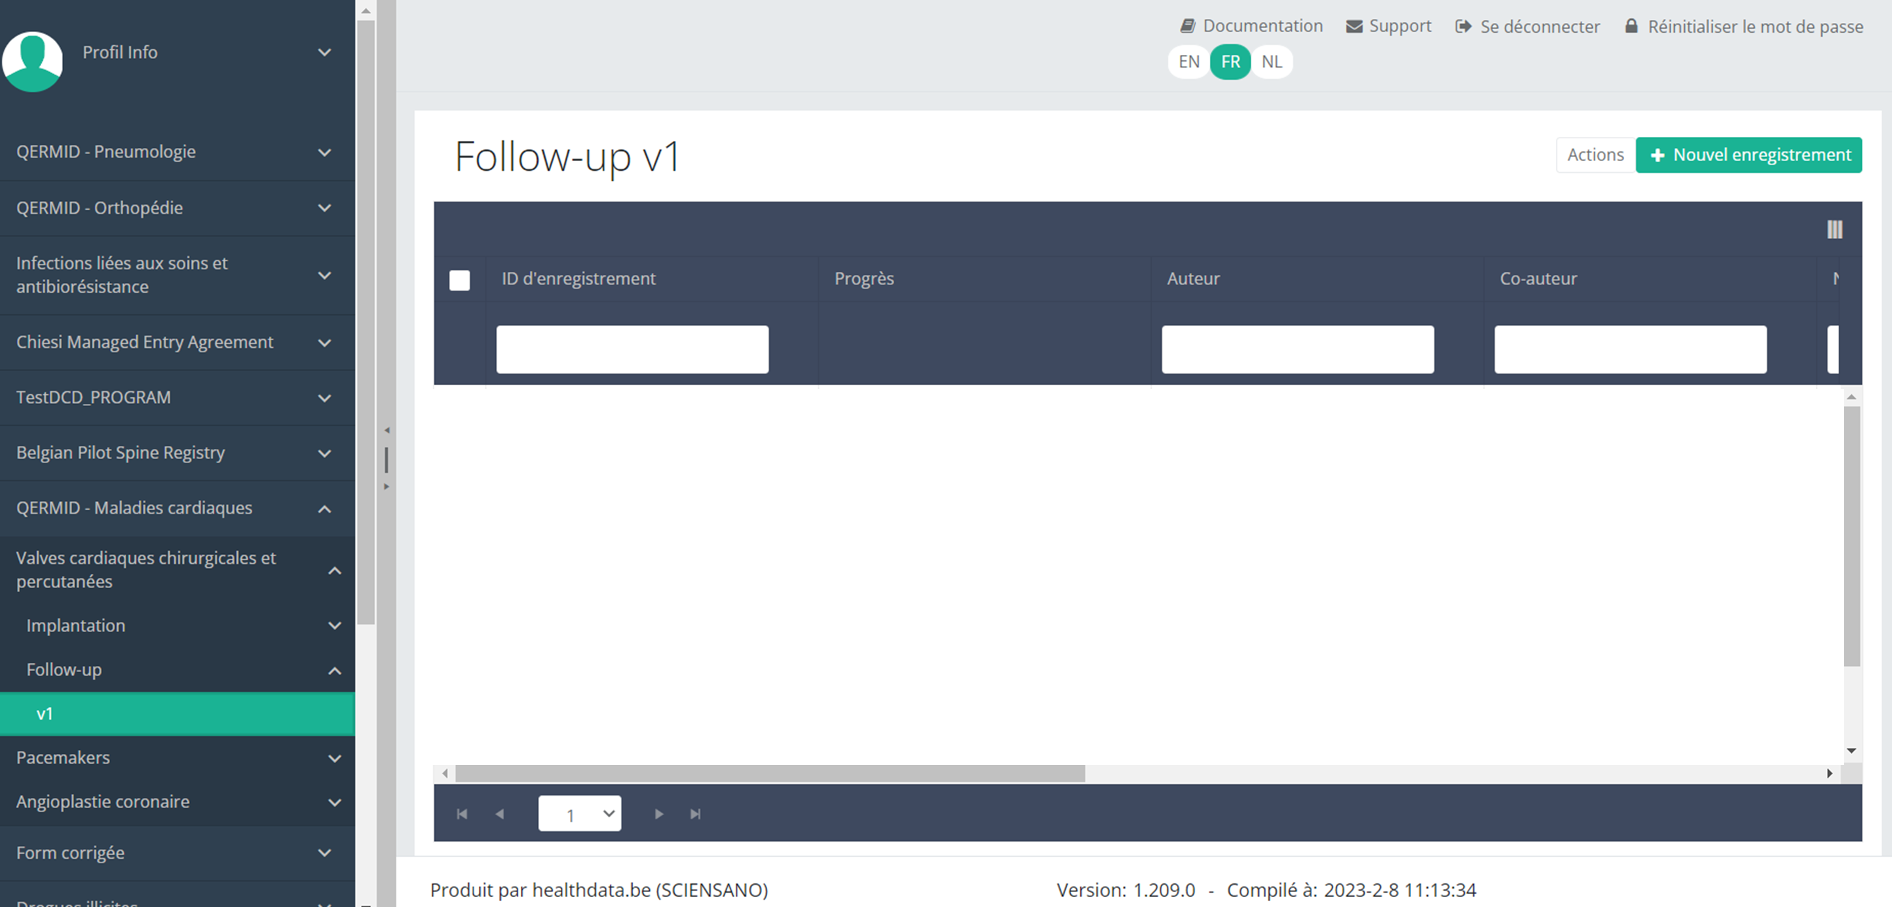This screenshot has height=907, width=1892.
Task: Click the table's horizontal scrollbar thumb
Action: coord(769,773)
